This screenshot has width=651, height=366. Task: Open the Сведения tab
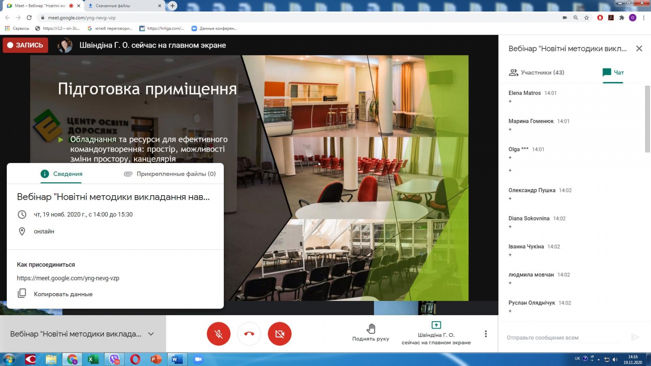tap(61, 174)
